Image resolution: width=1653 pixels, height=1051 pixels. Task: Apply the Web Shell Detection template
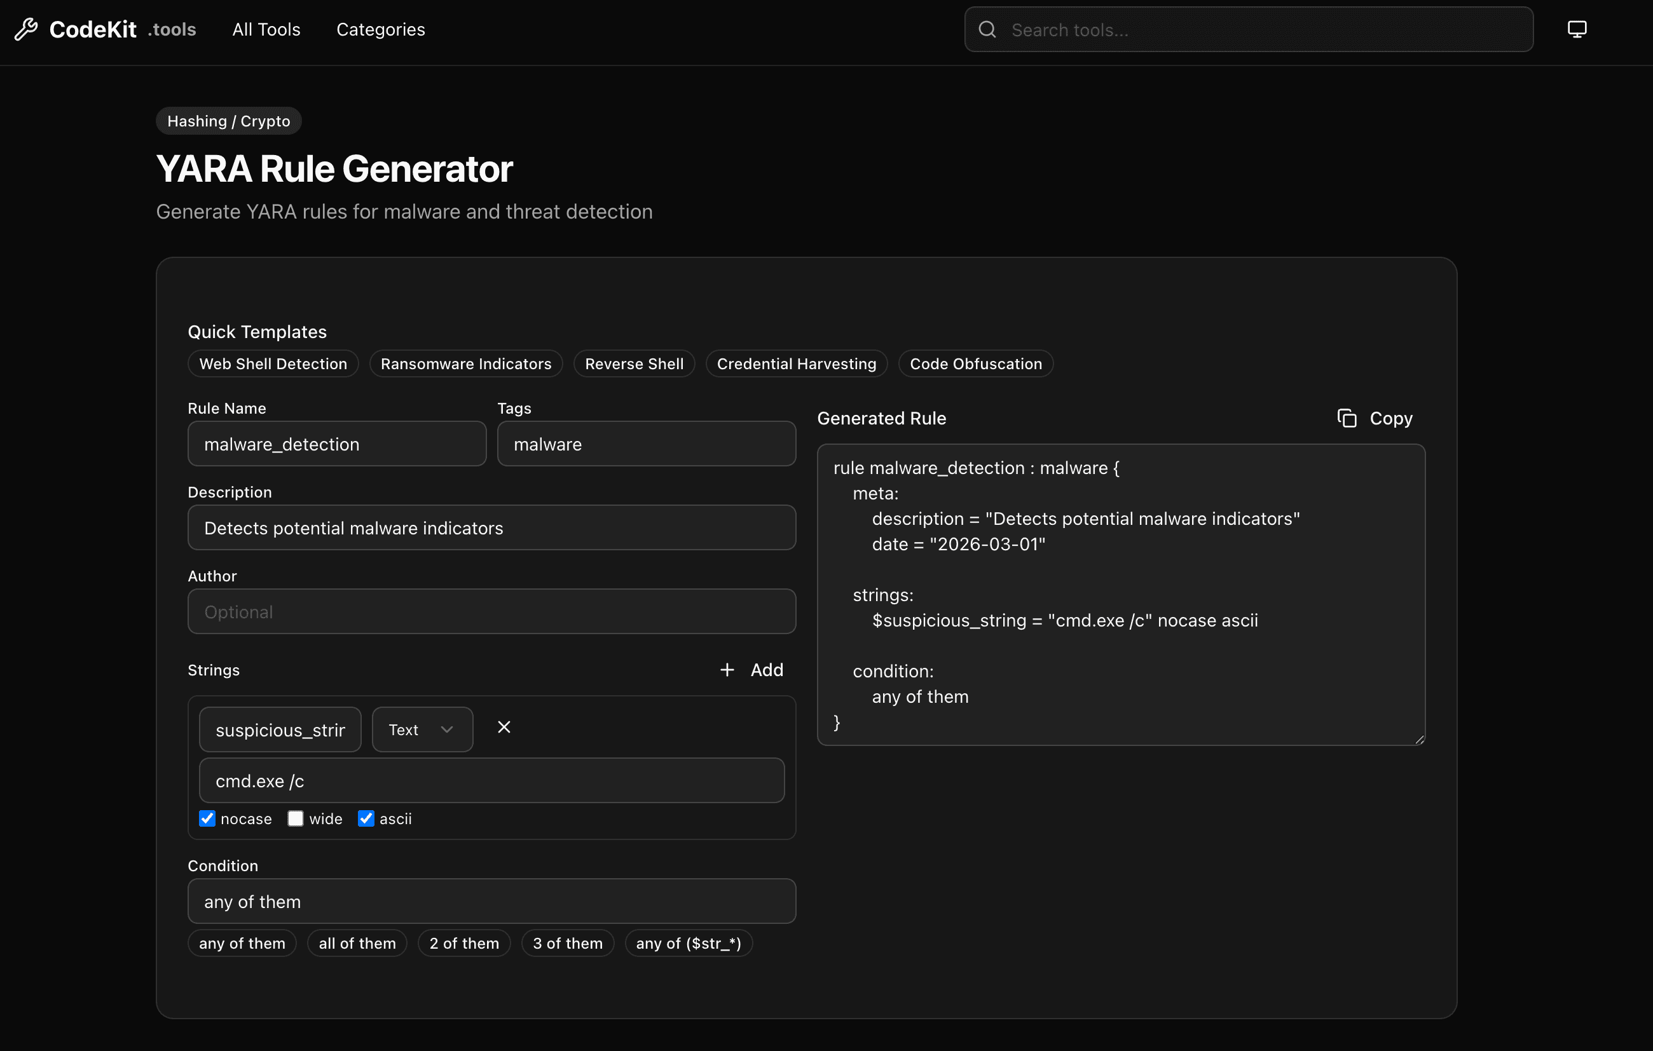click(x=273, y=363)
